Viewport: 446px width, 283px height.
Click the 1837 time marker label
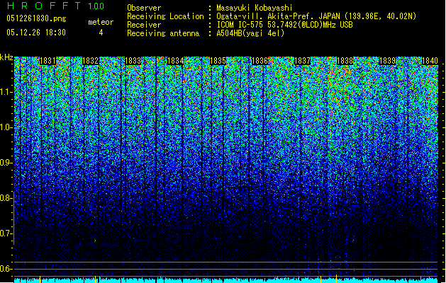(x=302, y=61)
